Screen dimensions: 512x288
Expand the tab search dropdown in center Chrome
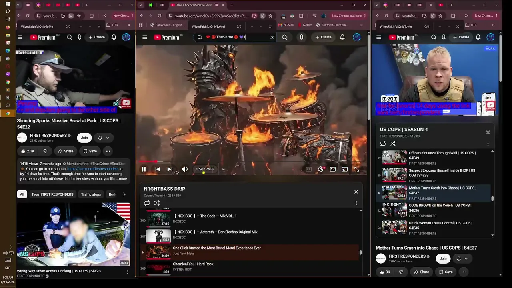coord(141,5)
